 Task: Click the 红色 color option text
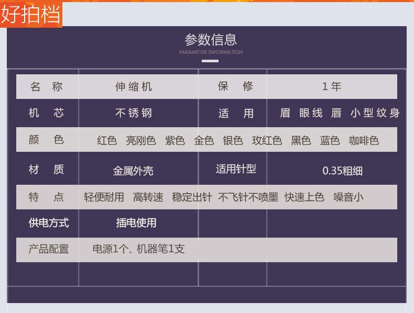[x=107, y=140]
